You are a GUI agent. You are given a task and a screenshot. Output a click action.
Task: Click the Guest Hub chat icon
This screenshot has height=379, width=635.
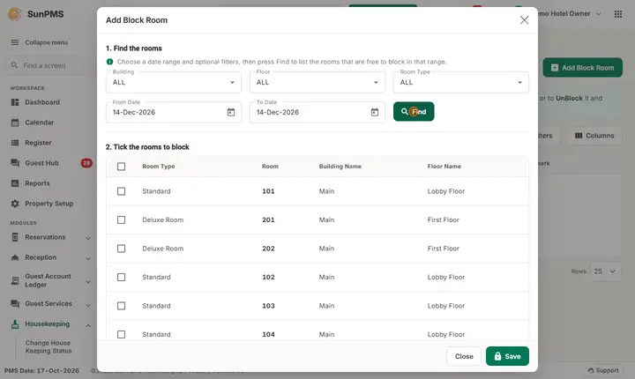(15, 163)
